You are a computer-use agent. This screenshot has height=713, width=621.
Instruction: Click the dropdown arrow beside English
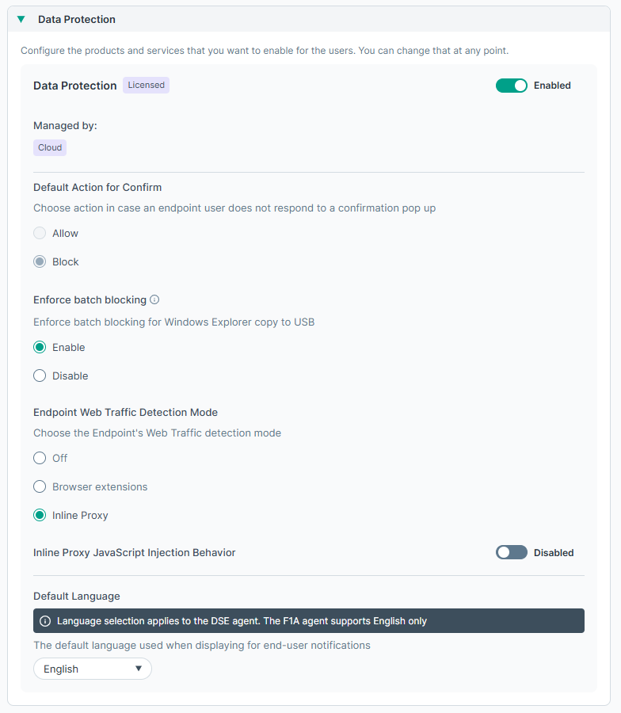[x=139, y=669]
